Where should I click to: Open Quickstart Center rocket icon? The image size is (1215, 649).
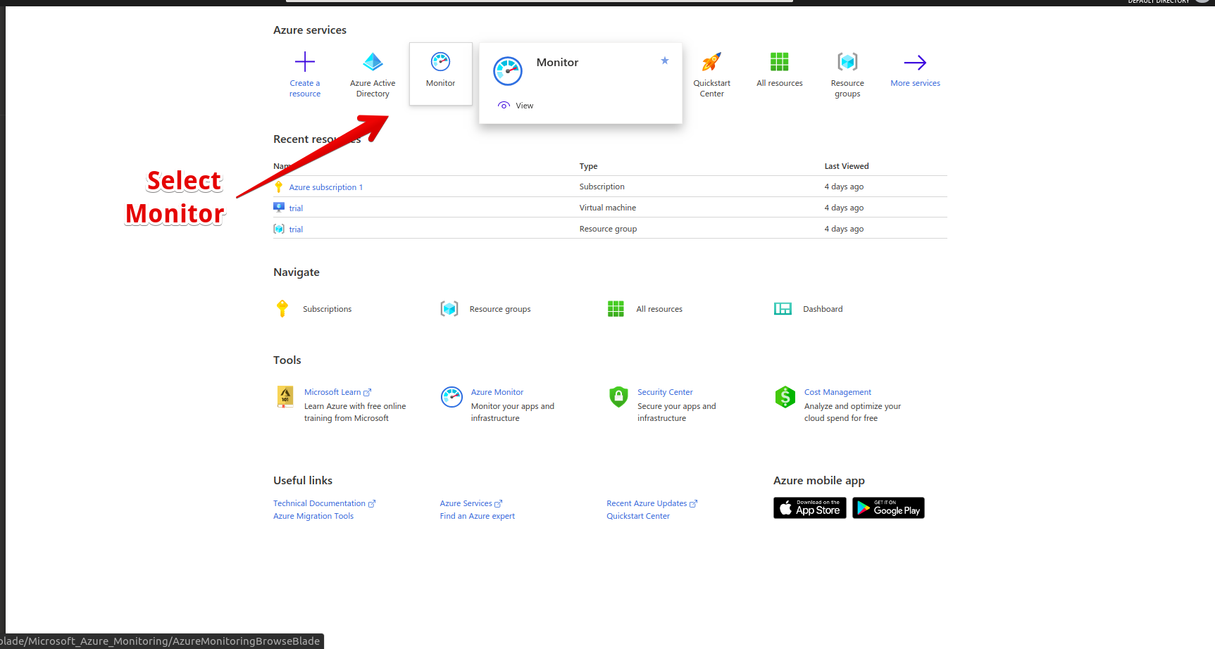[711, 62]
